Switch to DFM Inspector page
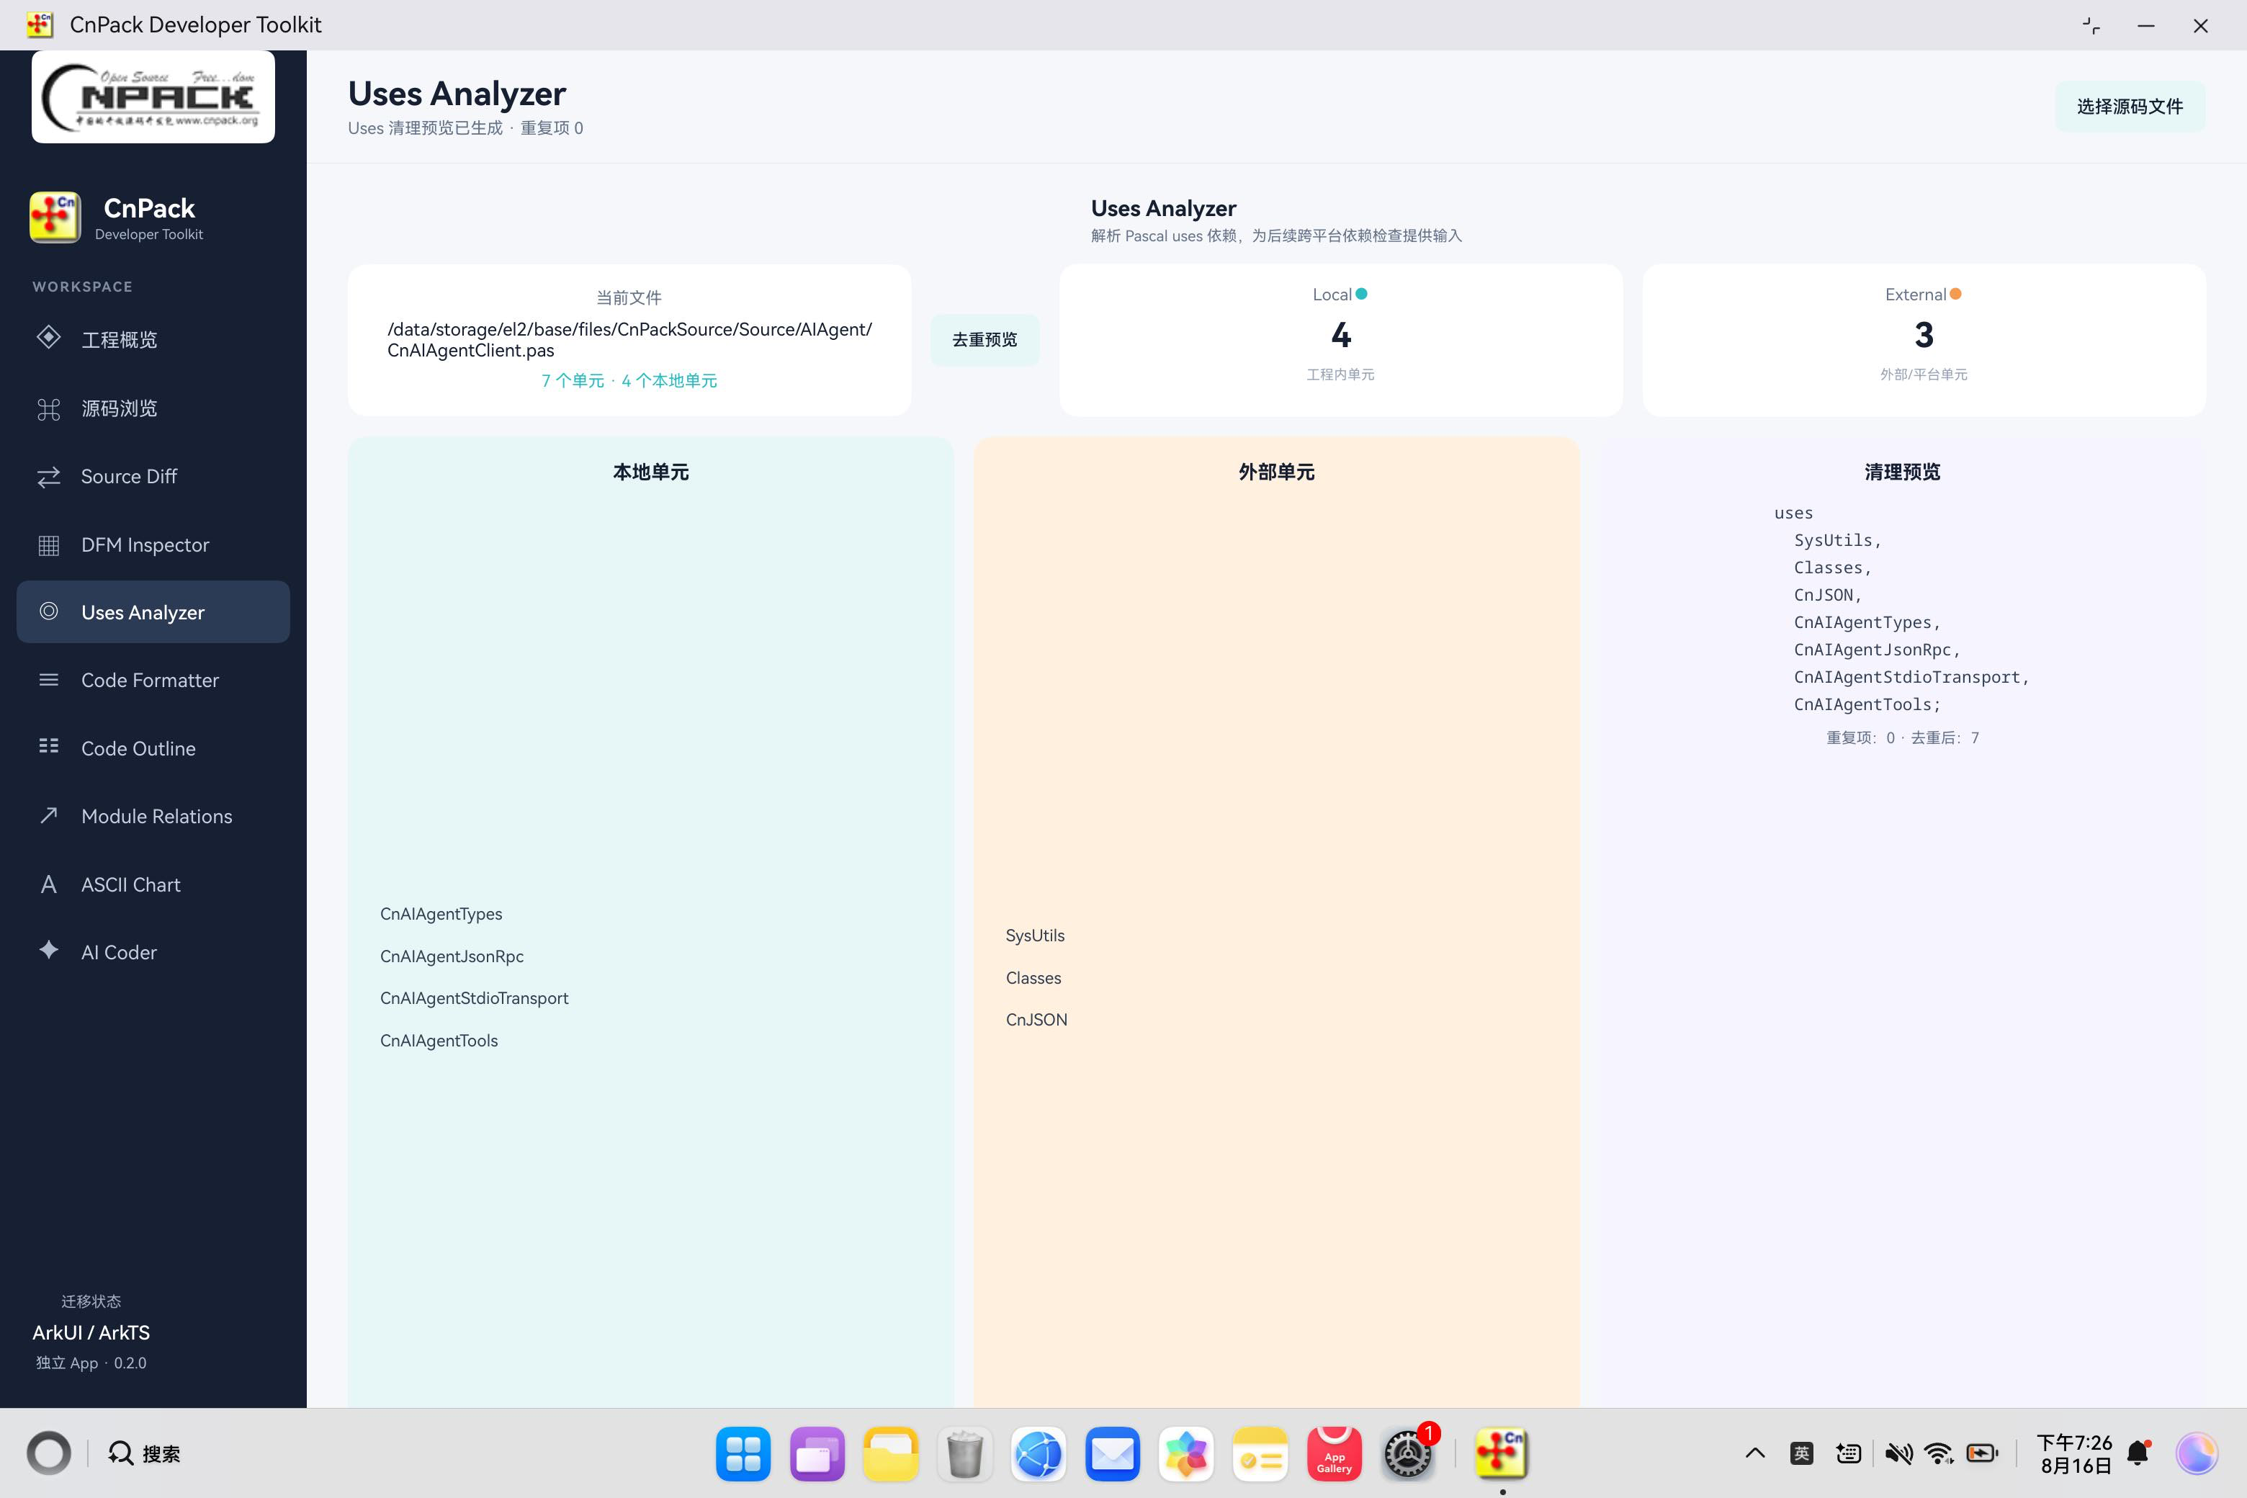Screen dimensions: 2247x1498 pos(153,544)
